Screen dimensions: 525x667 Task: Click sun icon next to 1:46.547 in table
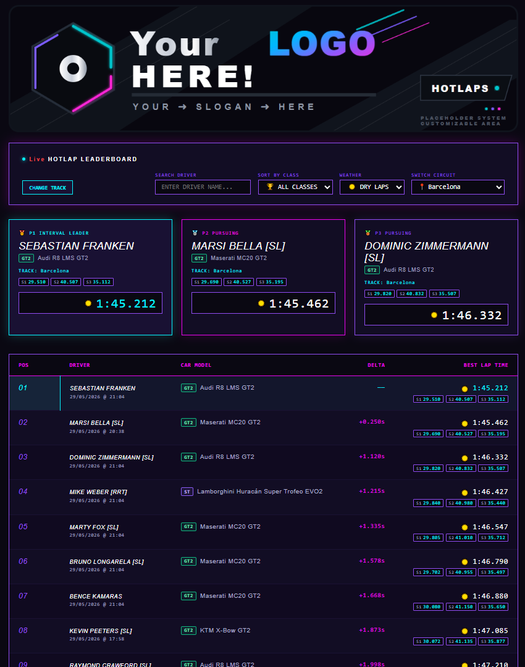point(464,527)
